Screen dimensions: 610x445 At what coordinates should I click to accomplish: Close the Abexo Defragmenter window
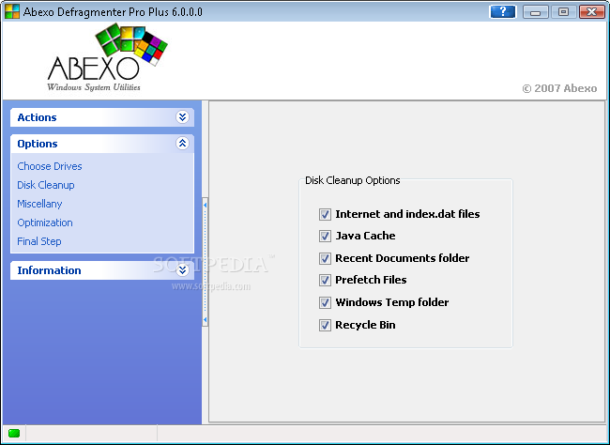point(592,11)
